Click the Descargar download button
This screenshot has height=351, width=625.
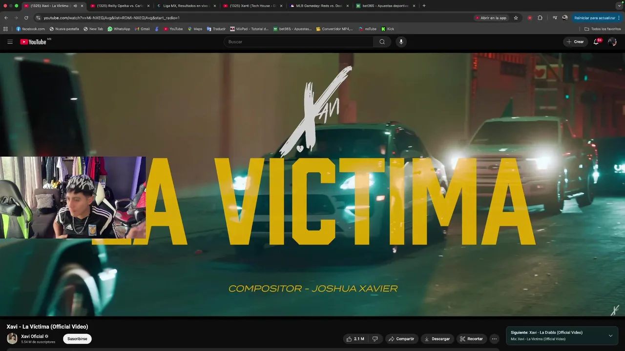[437, 339]
